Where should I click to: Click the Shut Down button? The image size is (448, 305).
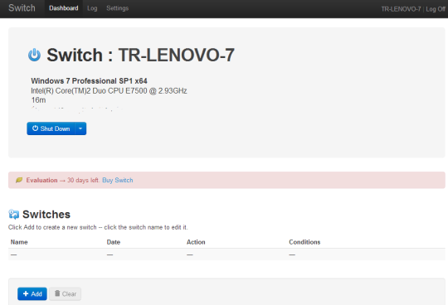[x=51, y=128]
